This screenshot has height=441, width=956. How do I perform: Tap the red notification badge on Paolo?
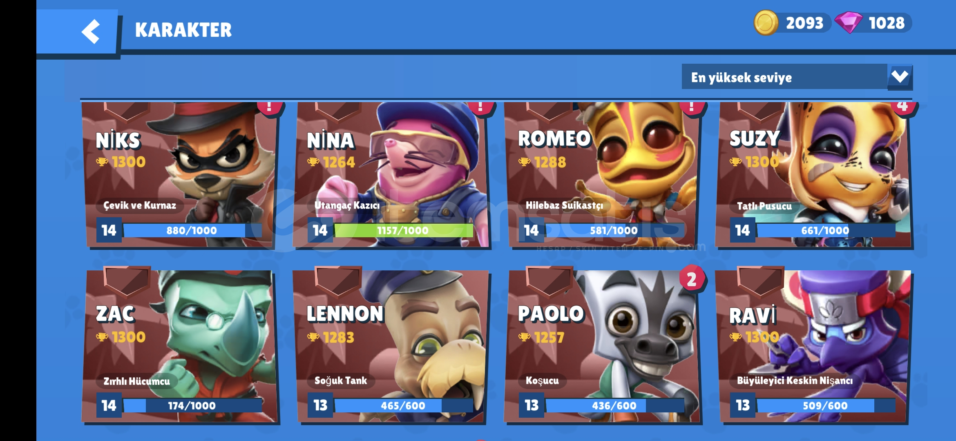(x=692, y=279)
